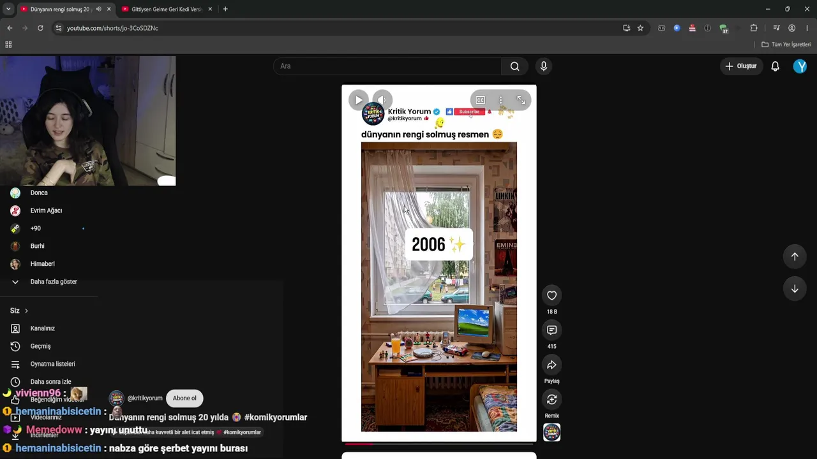Reload the current page
This screenshot has height=459, width=817.
[x=40, y=28]
